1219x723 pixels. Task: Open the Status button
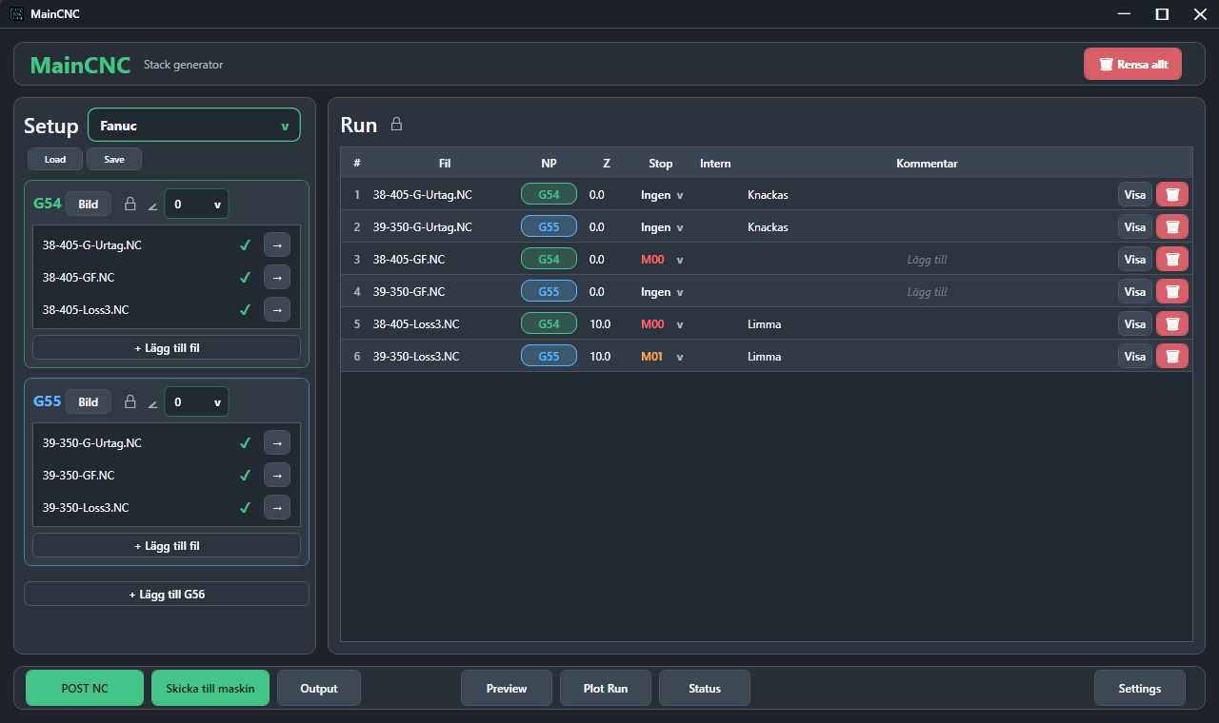[705, 688]
